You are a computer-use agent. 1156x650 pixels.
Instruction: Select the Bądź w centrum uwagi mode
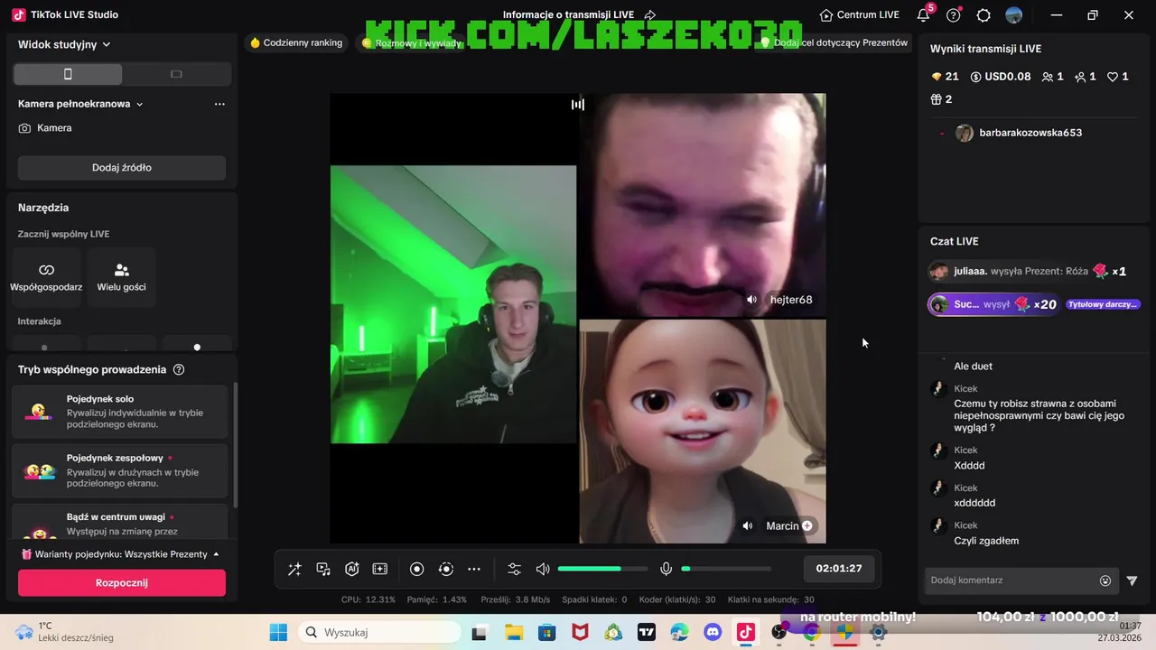click(x=120, y=522)
